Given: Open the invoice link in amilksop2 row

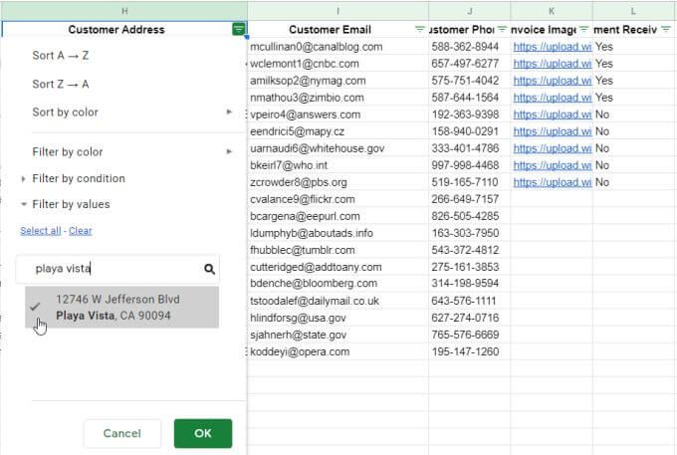Looking at the screenshot, I should click(x=553, y=81).
